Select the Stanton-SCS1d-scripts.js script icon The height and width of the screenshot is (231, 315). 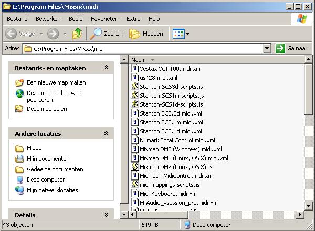pos(135,104)
